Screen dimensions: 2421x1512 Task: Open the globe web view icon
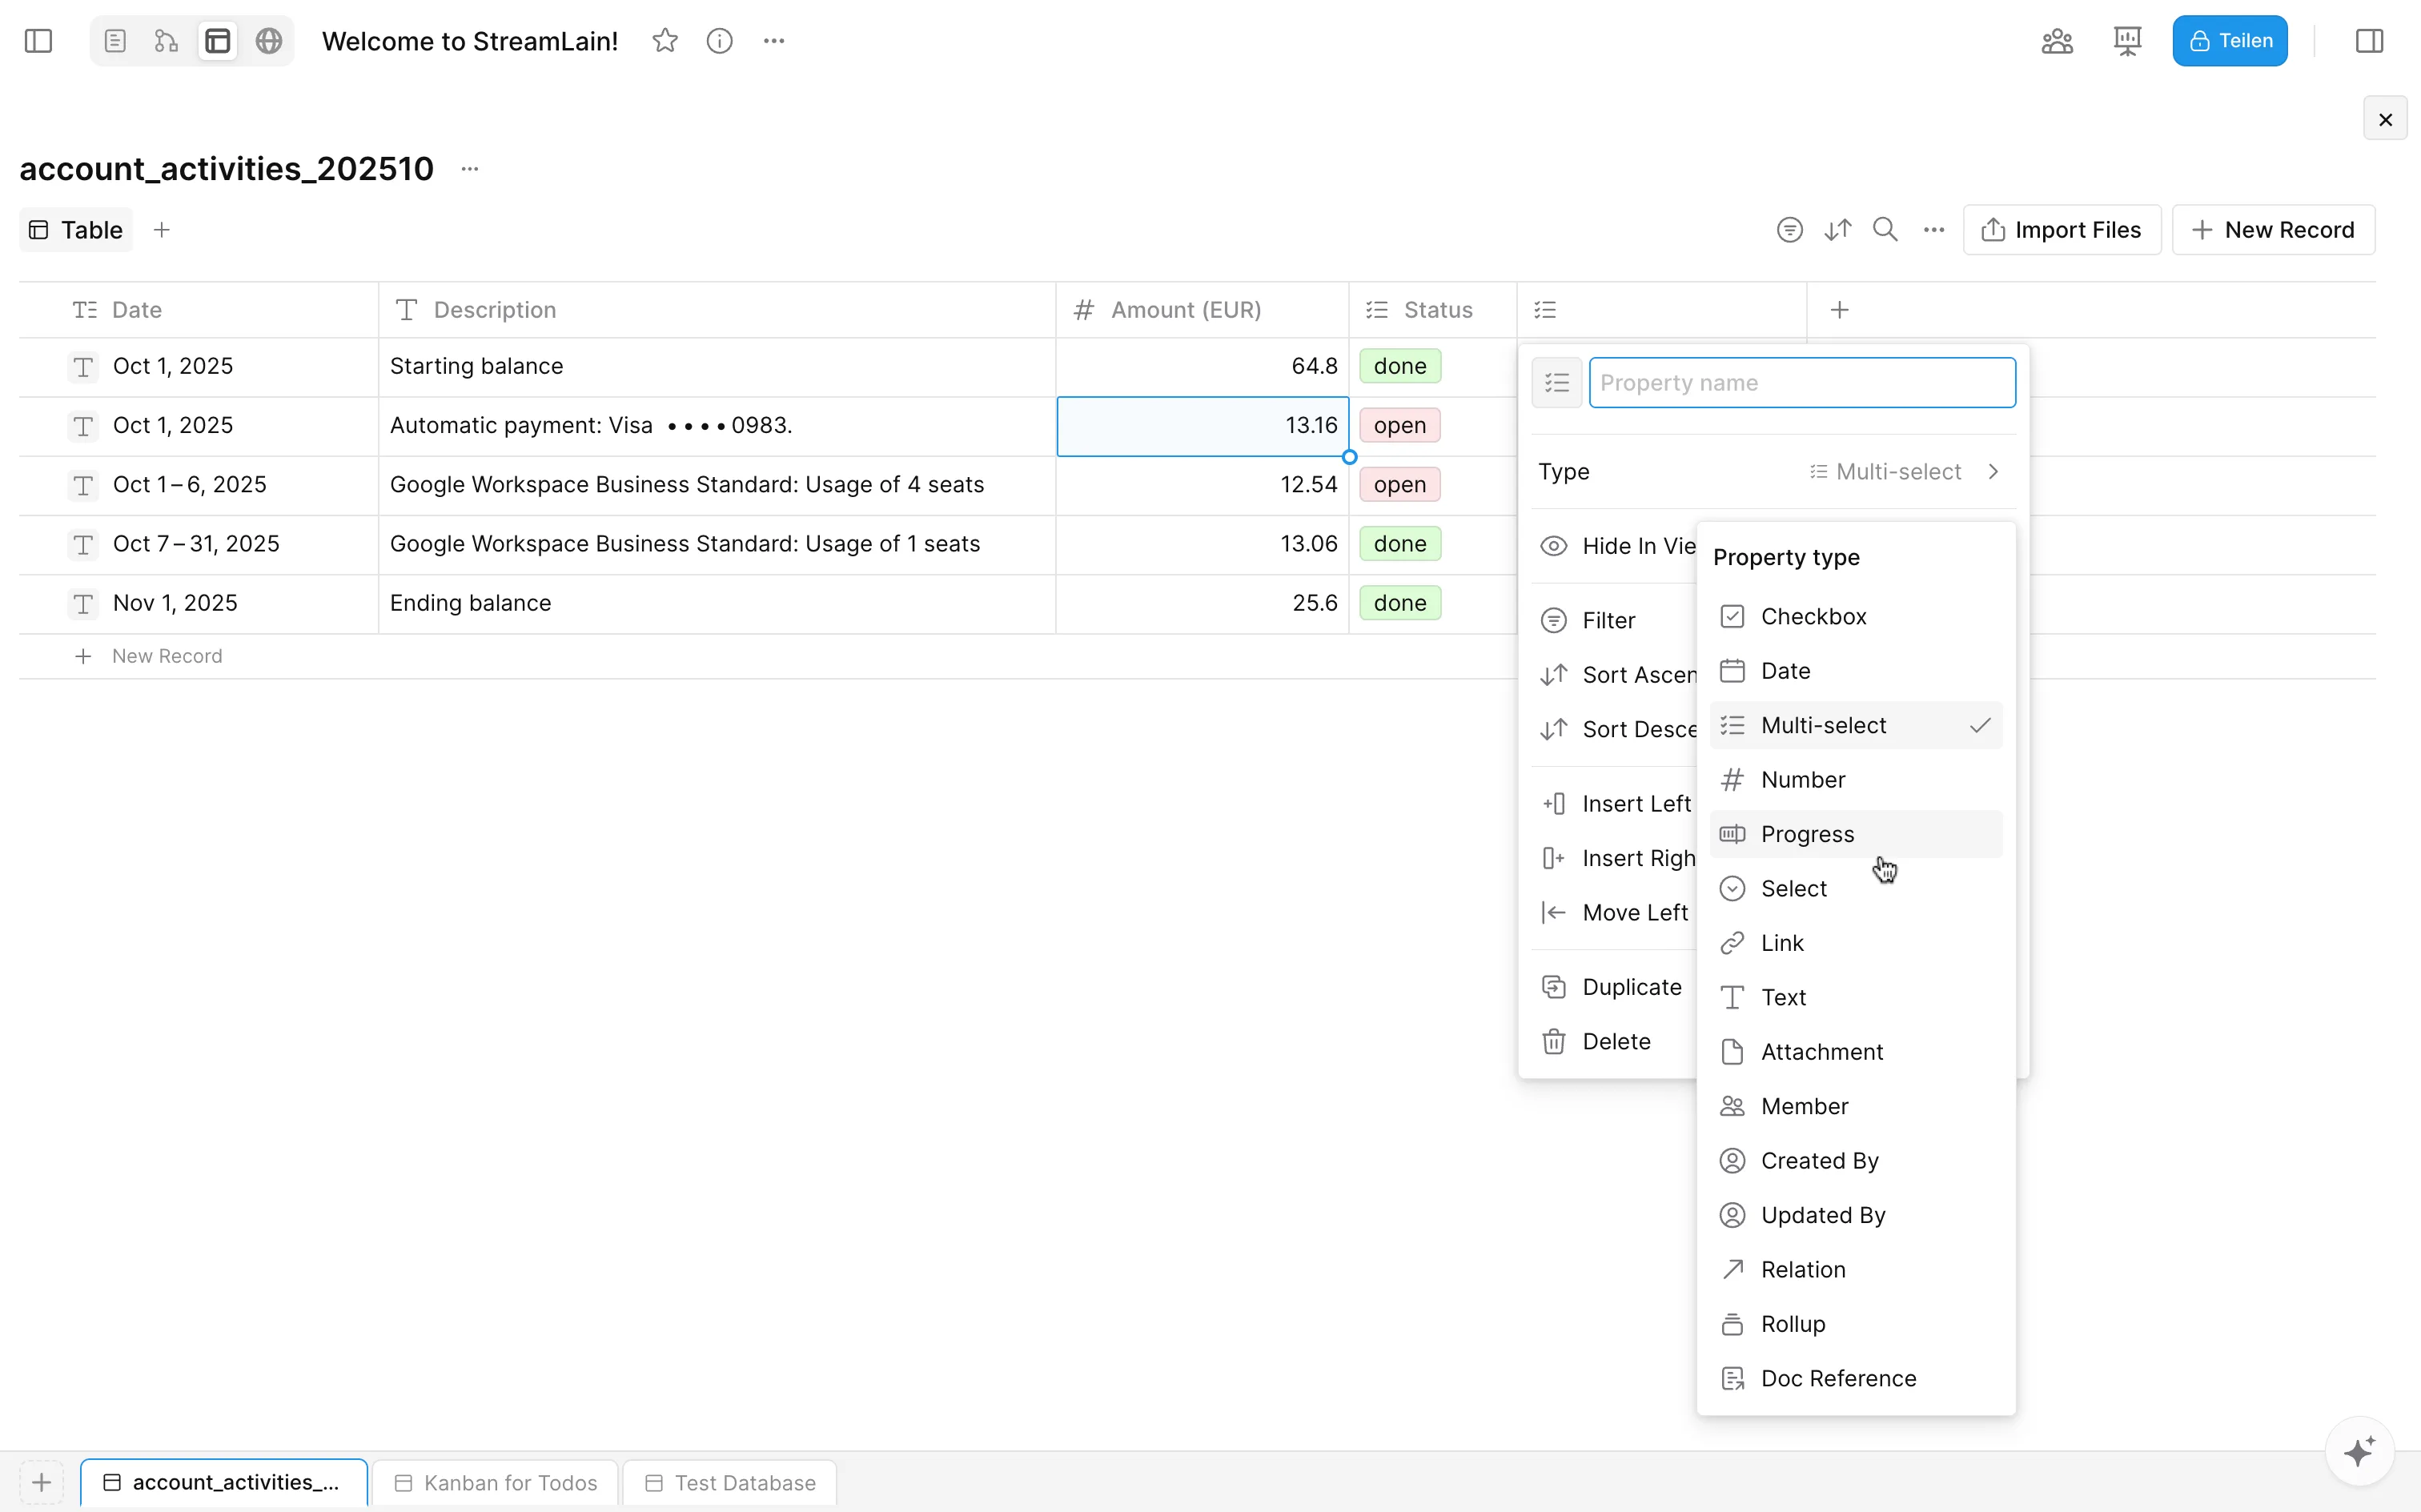tap(269, 41)
